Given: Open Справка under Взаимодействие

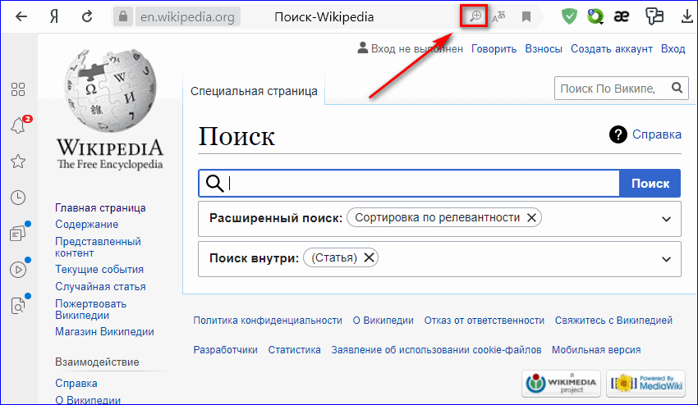Looking at the screenshot, I should 76,383.
